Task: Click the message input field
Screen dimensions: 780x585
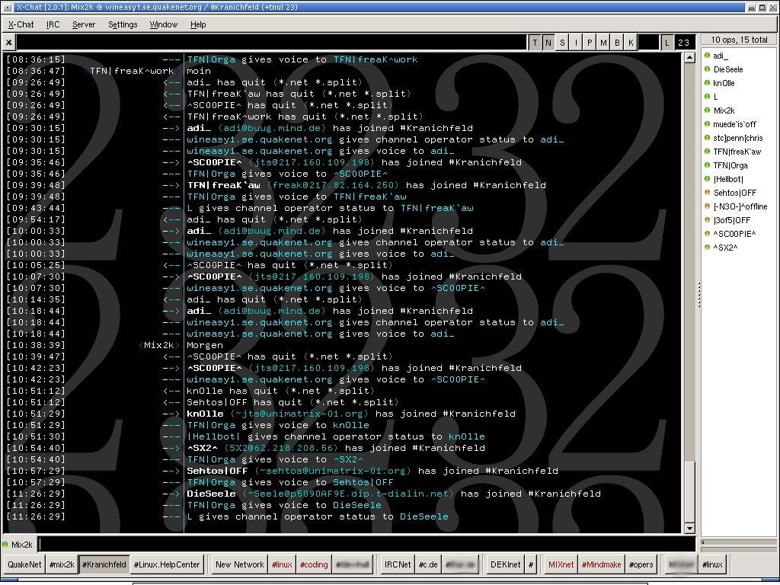Action: click(x=366, y=545)
